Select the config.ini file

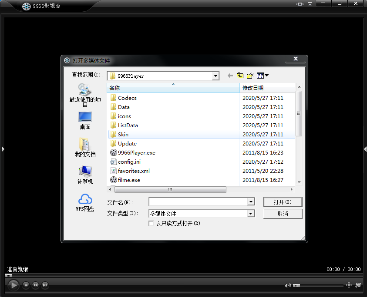[129, 162]
